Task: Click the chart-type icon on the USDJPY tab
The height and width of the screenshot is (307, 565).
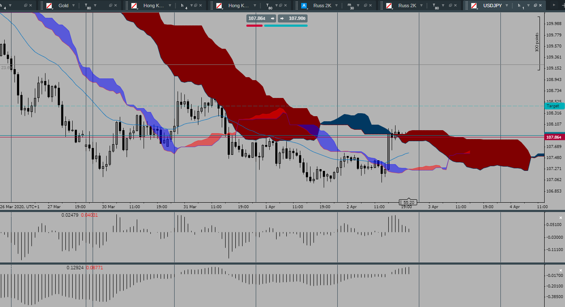Action: click(474, 6)
